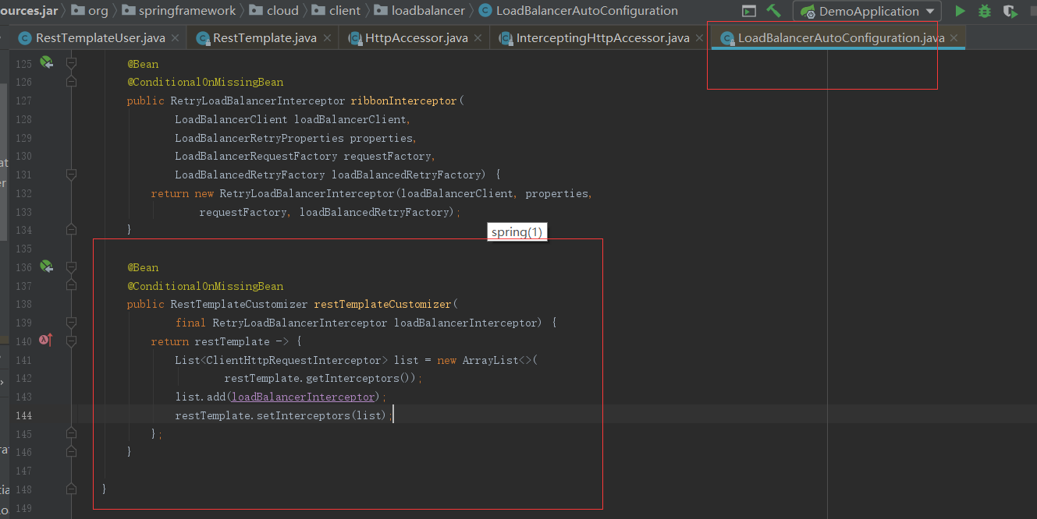The image size is (1037, 519).
Task: Collapse the fold marker on line 139
Action: [72, 323]
